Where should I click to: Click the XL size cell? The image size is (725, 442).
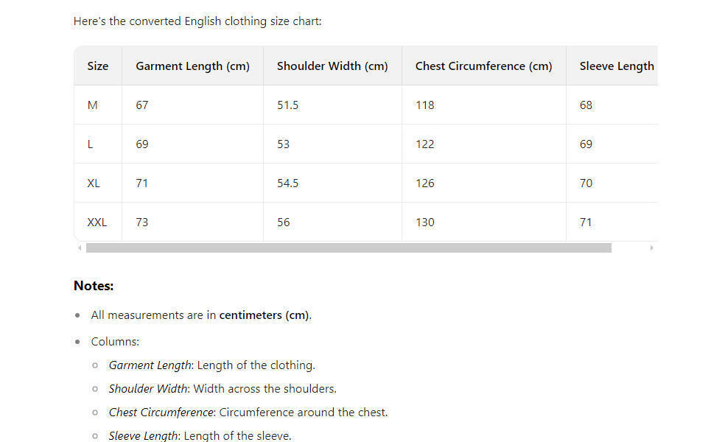pyautogui.click(x=94, y=183)
